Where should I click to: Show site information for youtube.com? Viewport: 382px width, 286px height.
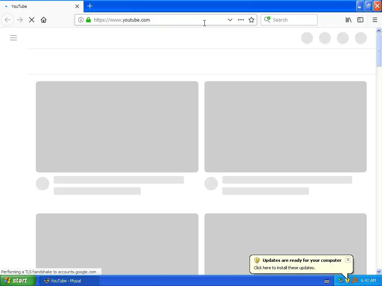click(x=81, y=20)
